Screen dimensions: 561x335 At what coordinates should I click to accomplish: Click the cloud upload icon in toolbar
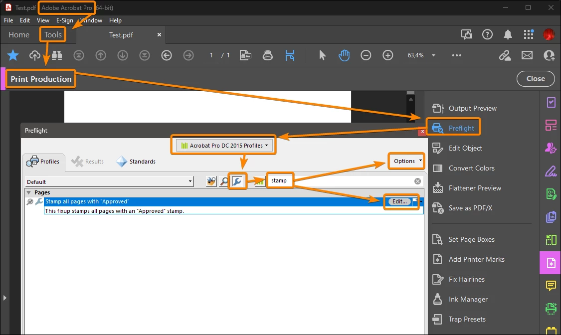[x=35, y=55]
